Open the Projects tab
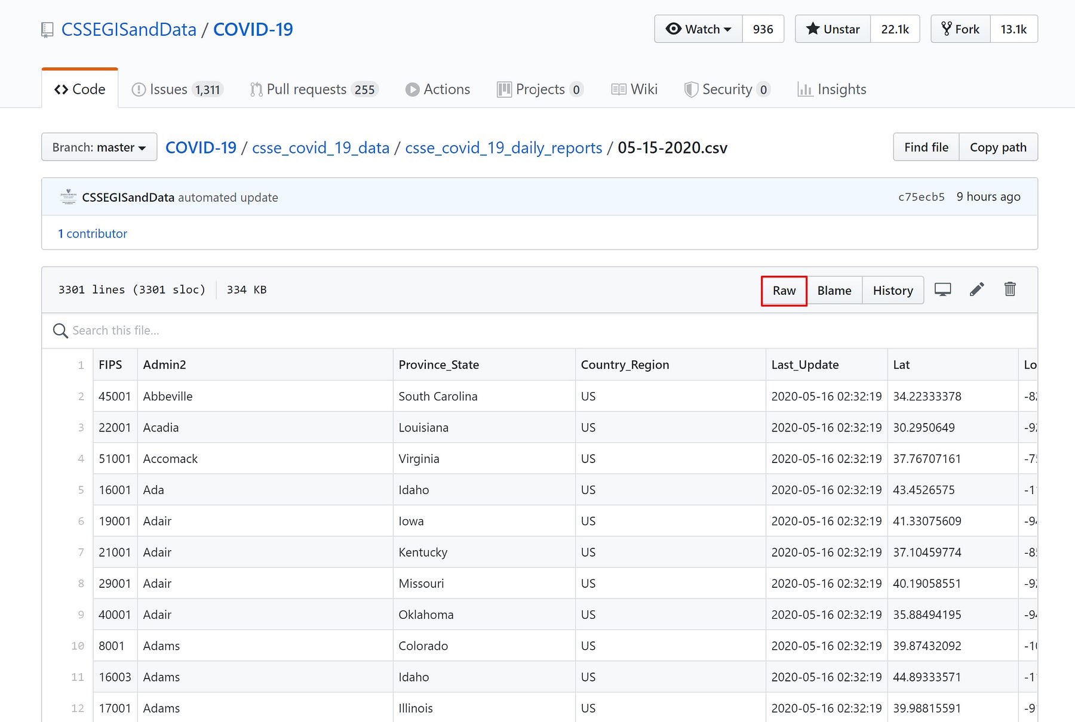The image size is (1075, 722). coord(540,90)
